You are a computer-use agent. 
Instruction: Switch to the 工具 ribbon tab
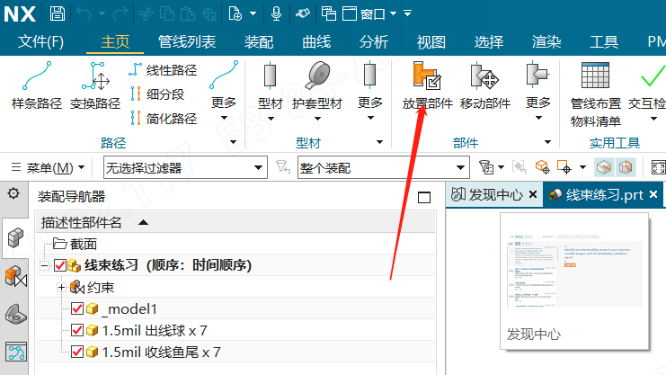604,41
